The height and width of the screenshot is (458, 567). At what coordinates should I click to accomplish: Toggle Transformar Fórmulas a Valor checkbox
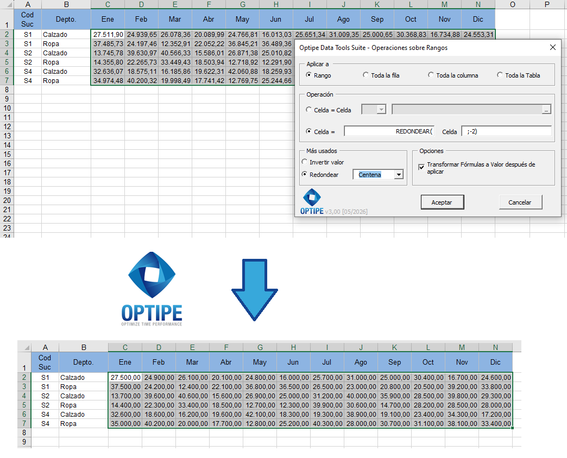(421, 167)
